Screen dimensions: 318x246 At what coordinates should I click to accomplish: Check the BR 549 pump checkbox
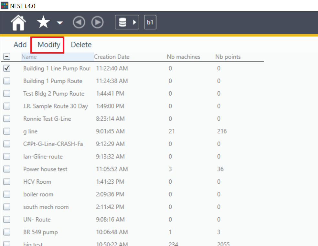7,232
